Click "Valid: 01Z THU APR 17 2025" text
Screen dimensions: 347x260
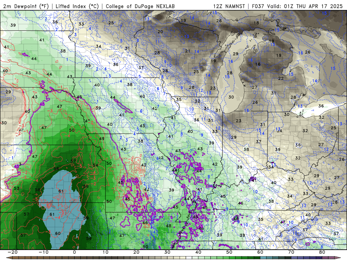305,6
